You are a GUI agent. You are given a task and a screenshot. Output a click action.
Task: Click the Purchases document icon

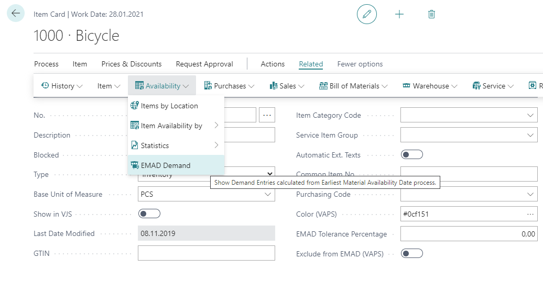[x=208, y=85]
